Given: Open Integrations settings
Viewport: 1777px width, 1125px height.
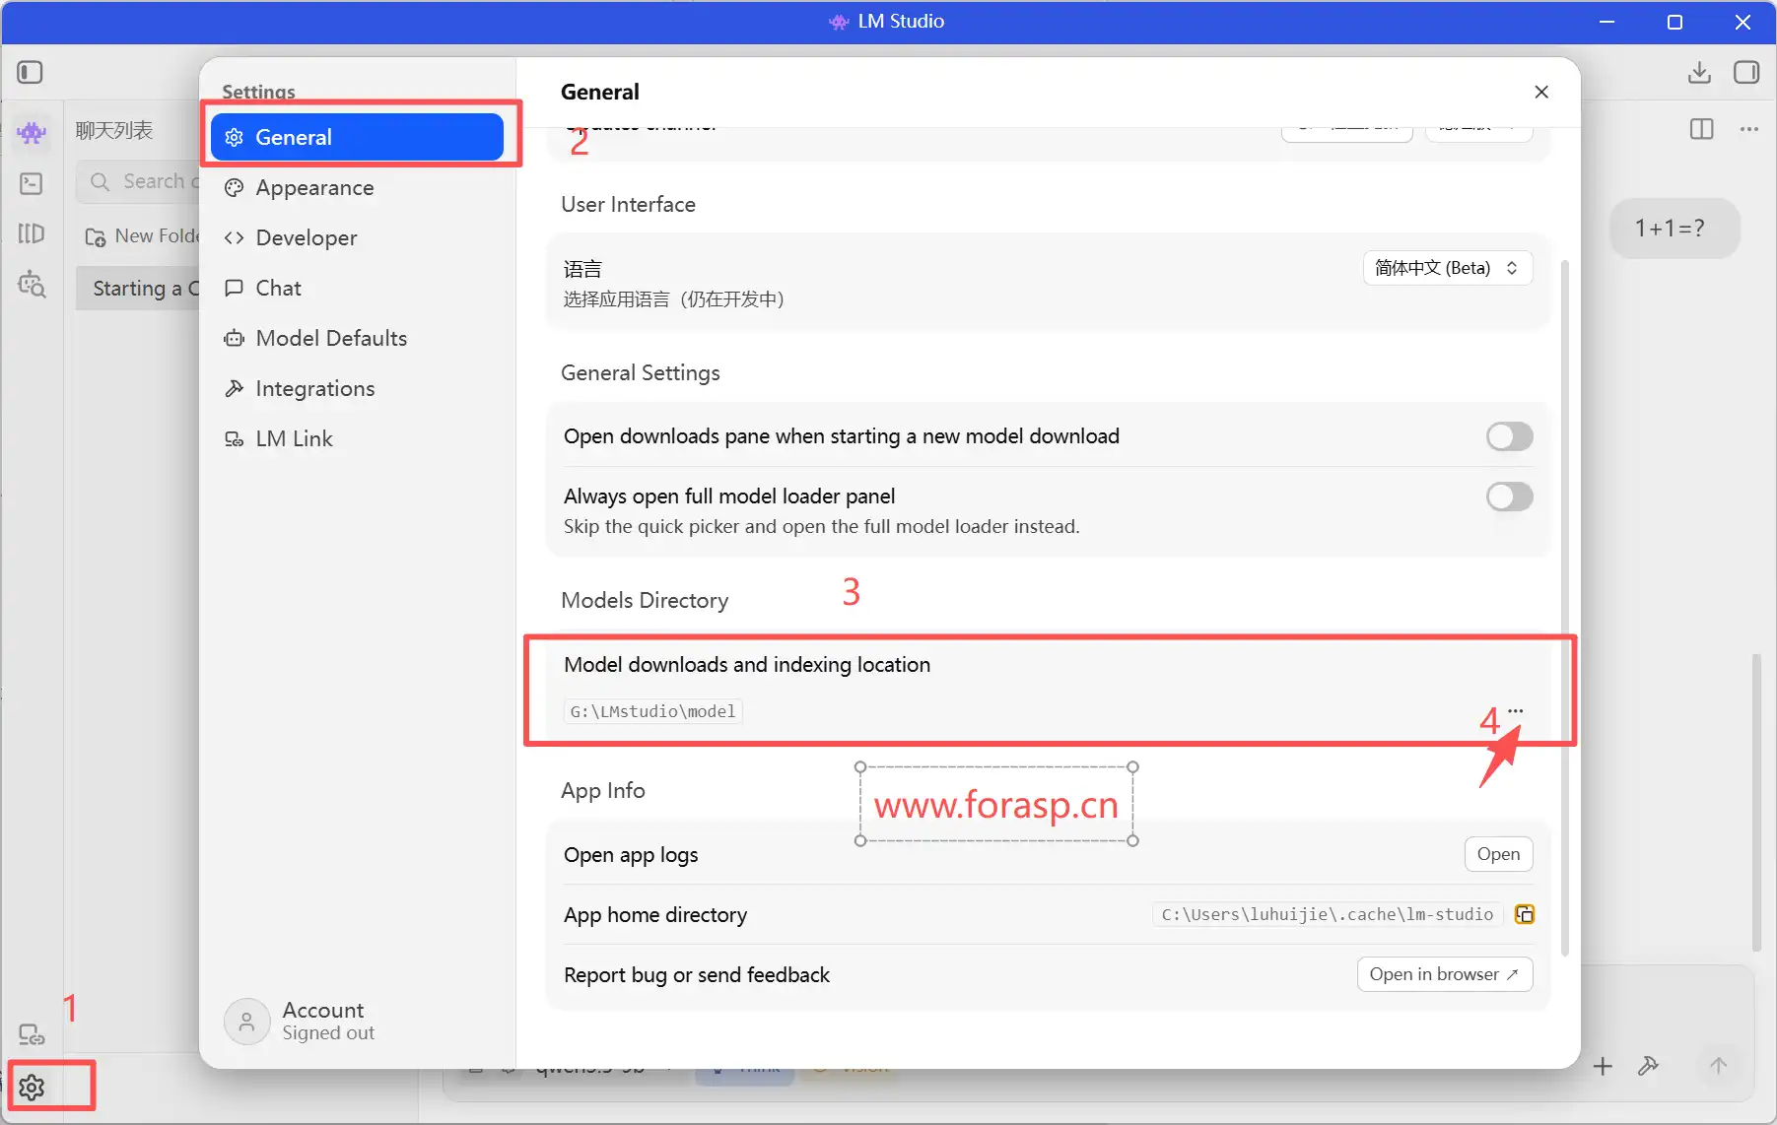Looking at the screenshot, I should coord(357,388).
